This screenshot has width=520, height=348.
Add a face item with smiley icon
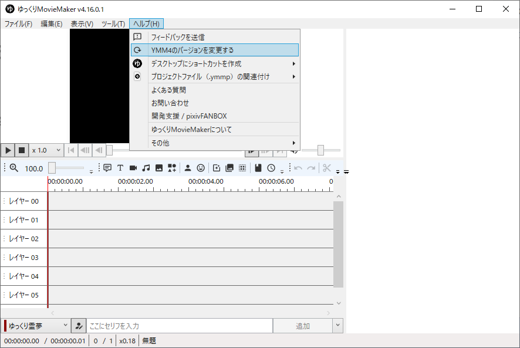point(201,168)
